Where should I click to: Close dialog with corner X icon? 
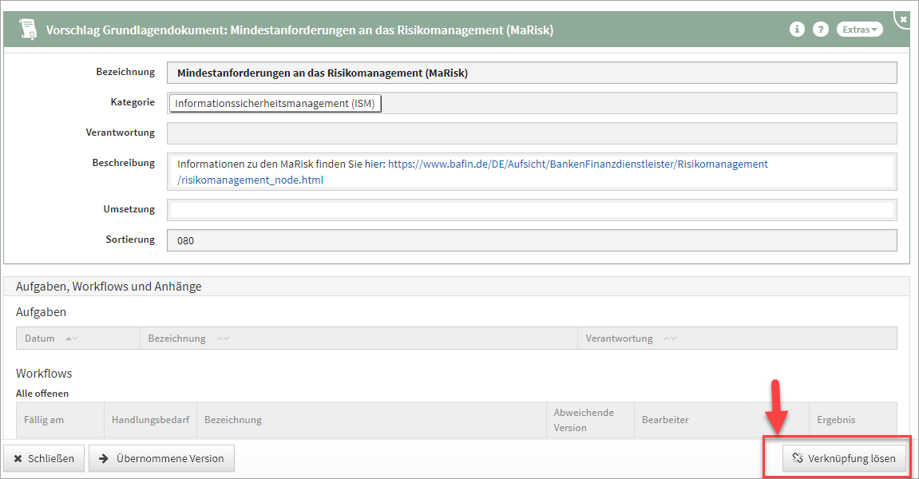pyautogui.click(x=903, y=18)
